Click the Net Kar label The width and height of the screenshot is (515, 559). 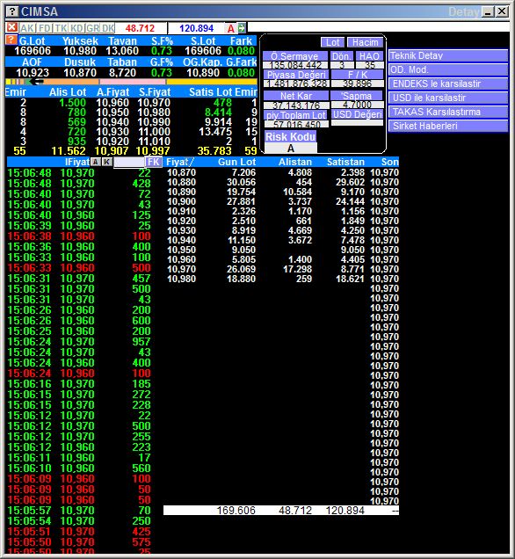(296, 96)
